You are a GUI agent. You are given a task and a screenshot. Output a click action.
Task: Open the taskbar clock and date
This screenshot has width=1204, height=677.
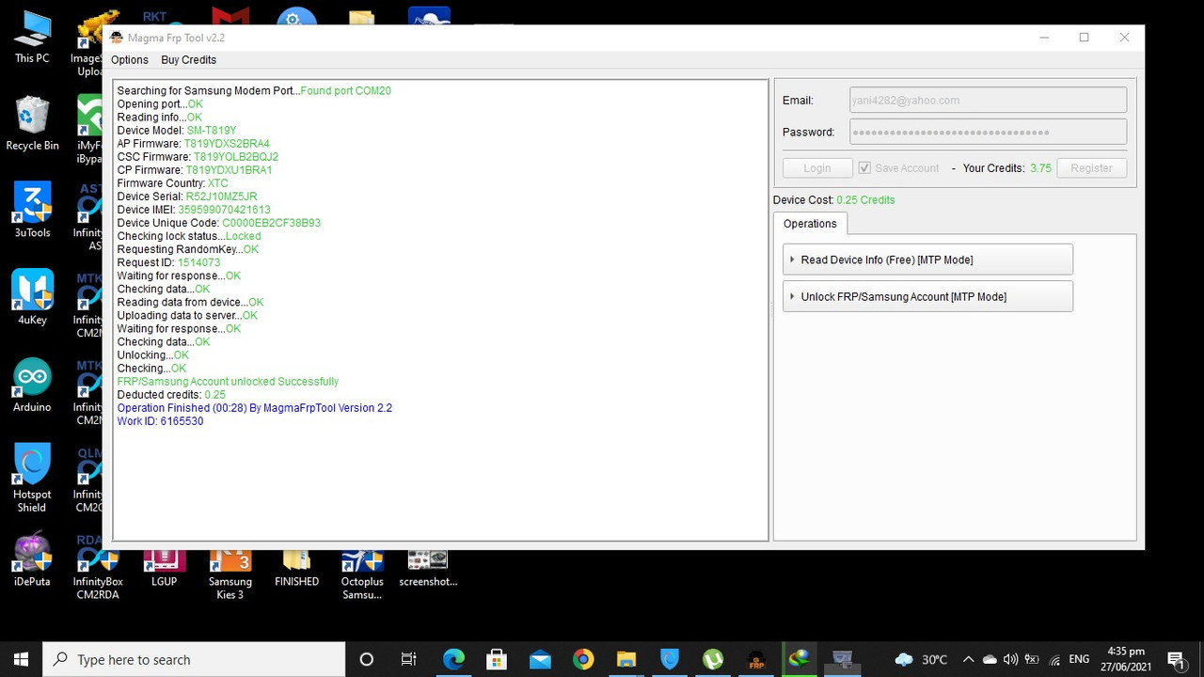[1125, 659]
